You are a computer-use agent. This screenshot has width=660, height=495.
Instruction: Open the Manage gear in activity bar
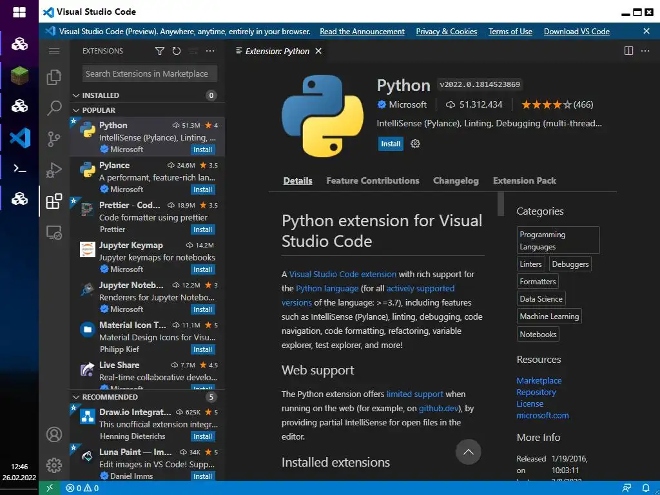[54, 465]
